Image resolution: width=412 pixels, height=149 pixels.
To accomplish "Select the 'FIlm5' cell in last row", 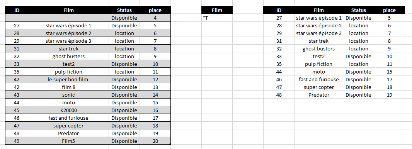I will (68, 141).
